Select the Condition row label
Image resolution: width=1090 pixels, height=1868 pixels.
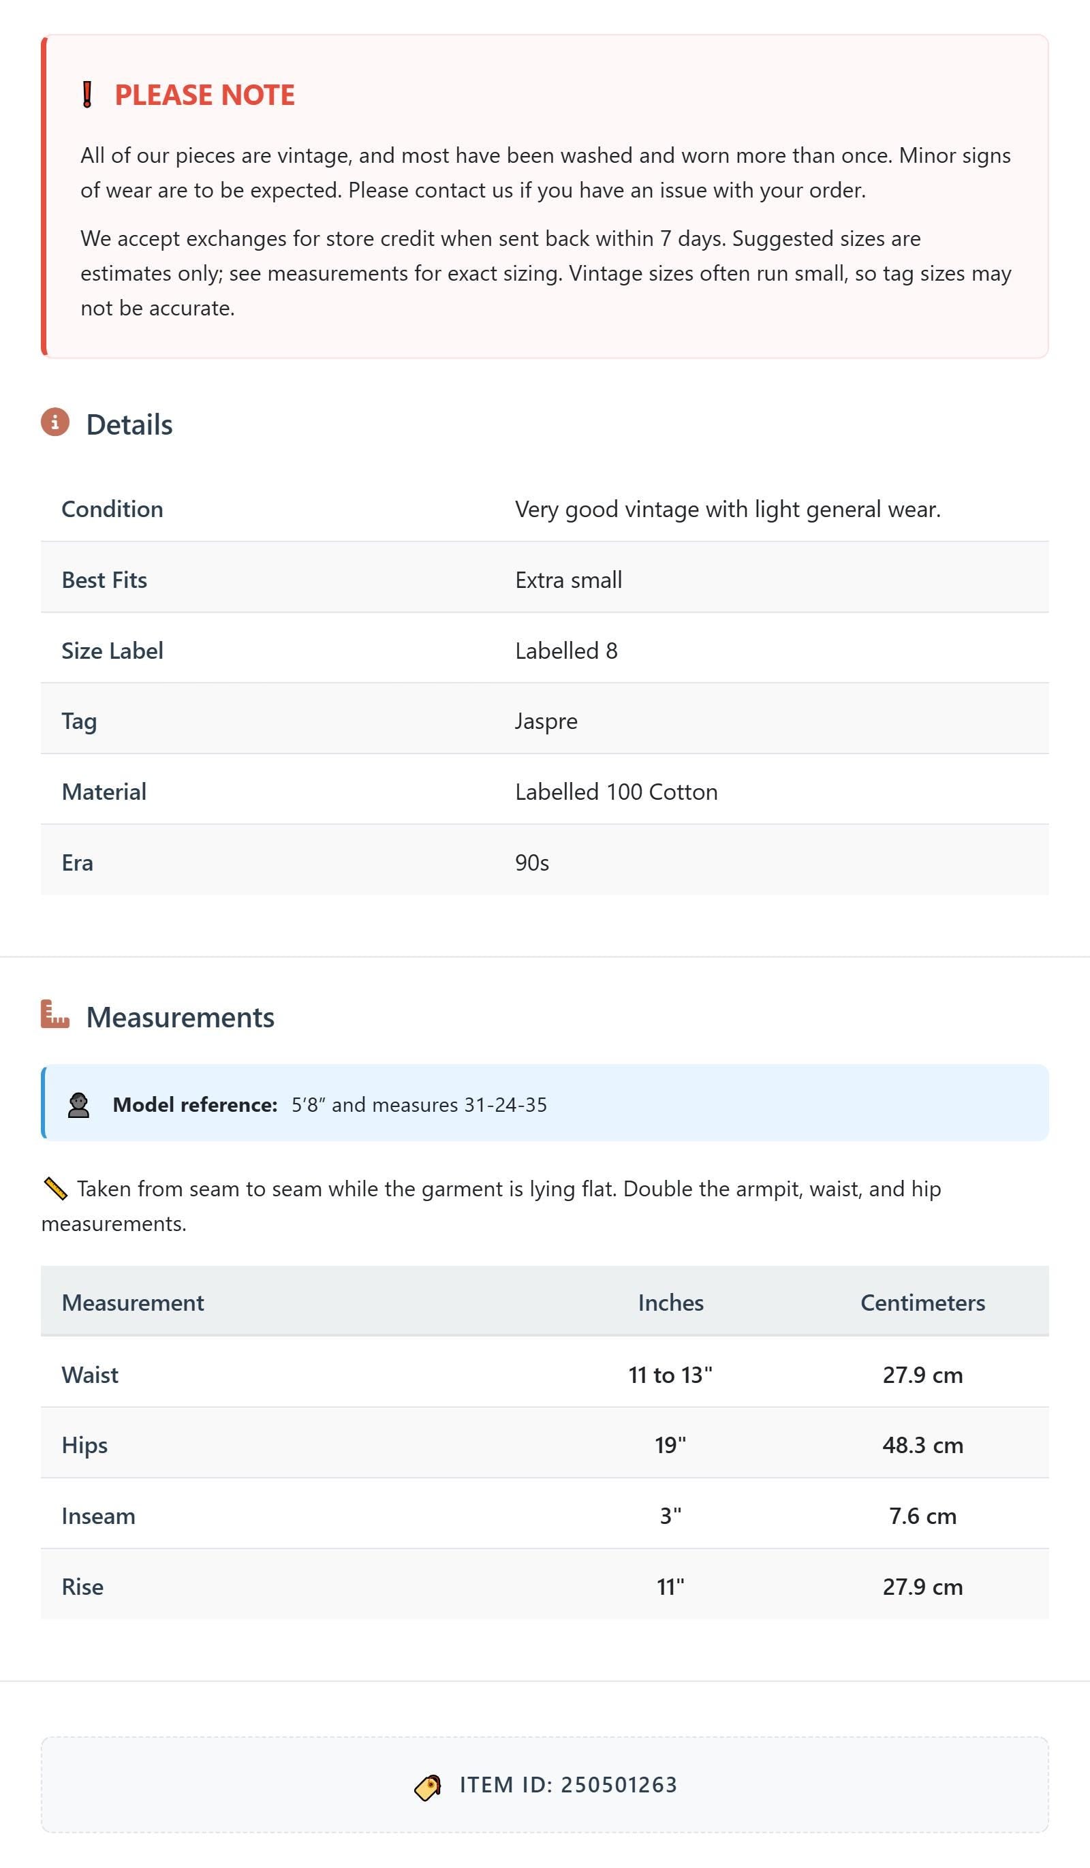click(112, 510)
